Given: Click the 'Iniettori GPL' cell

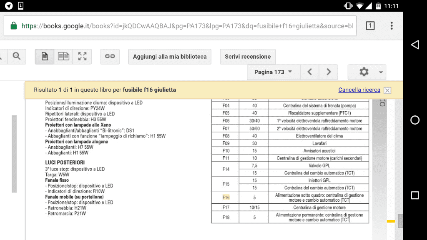Looking at the screenshot, I should (x=319, y=180).
